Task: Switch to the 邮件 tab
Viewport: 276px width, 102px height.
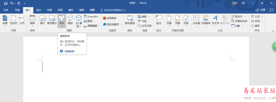Action: pyautogui.click(x=71, y=10)
